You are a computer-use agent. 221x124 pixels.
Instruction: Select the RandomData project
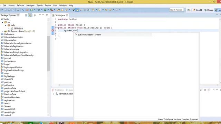(10, 94)
